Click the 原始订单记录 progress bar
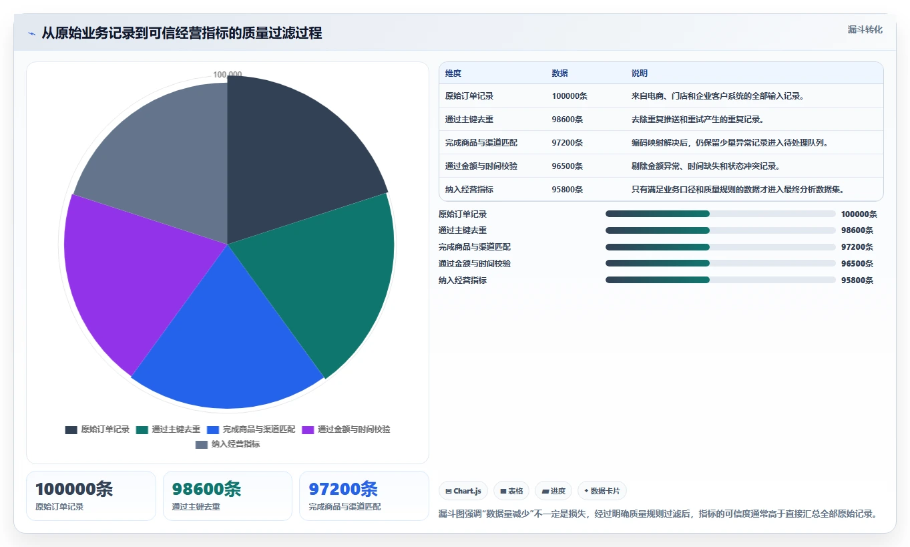 pyautogui.click(x=720, y=214)
